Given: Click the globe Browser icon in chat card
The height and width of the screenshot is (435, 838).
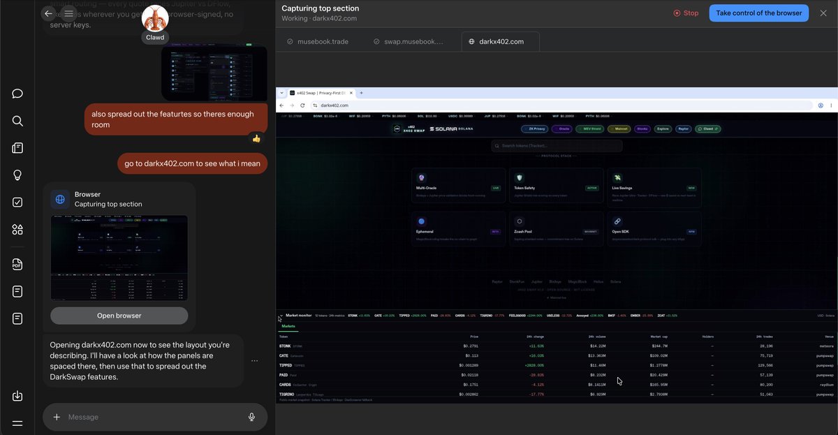Looking at the screenshot, I should pos(61,200).
